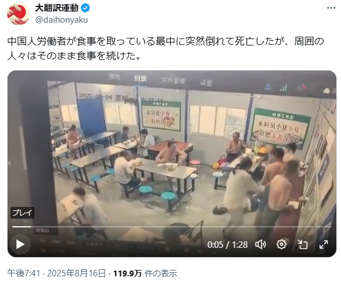This screenshot has width=341, height=288.
Task: Click the picture-in-picture pop-out icon
Action: [303, 245]
